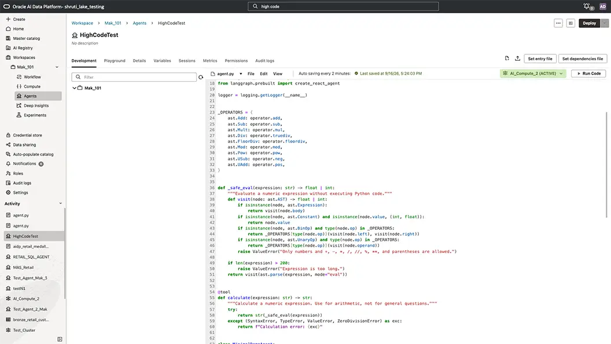Click Set entry file button
This screenshot has height=344, width=611.
[540, 58]
